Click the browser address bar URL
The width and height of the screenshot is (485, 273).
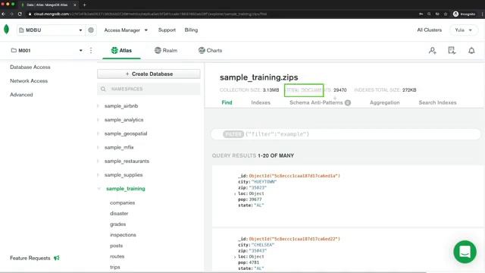[150, 14]
